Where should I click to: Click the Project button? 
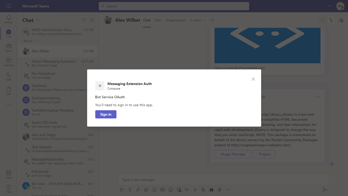click(x=264, y=154)
